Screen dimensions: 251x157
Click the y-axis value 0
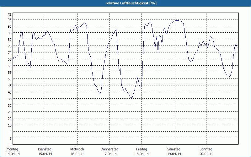tap(11, 145)
